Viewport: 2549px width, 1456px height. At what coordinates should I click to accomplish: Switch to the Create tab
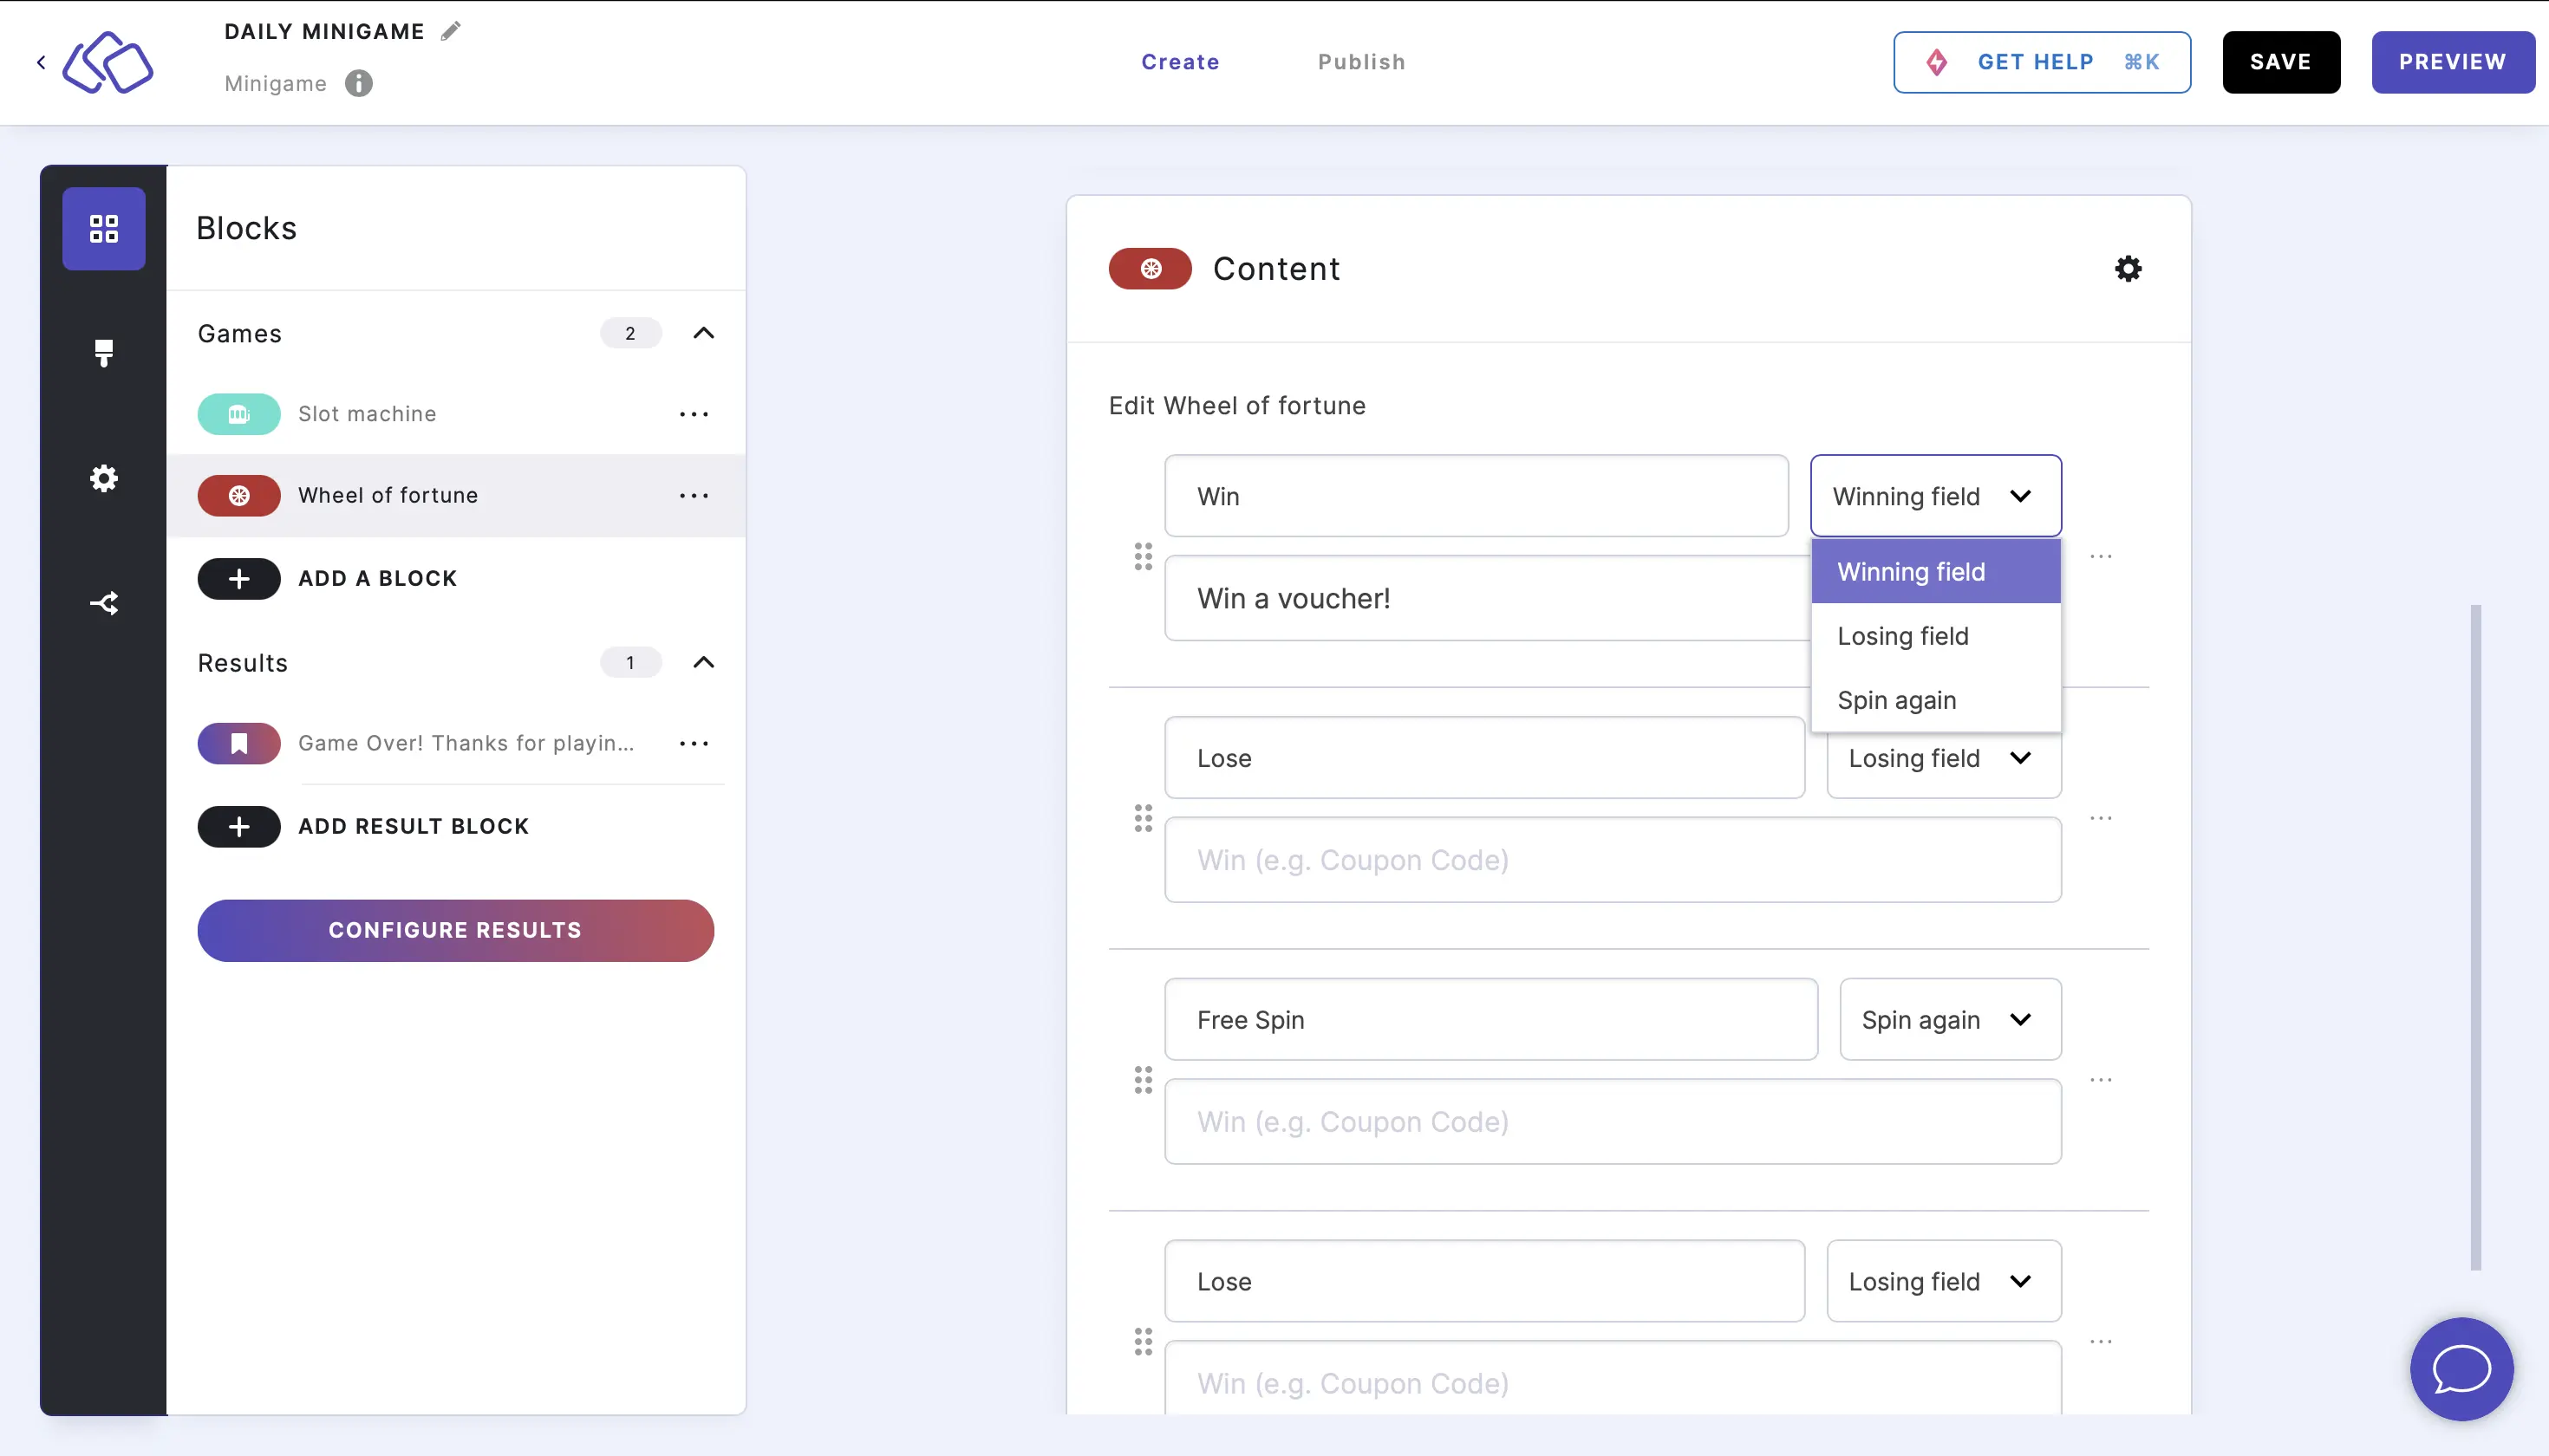click(1180, 62)
